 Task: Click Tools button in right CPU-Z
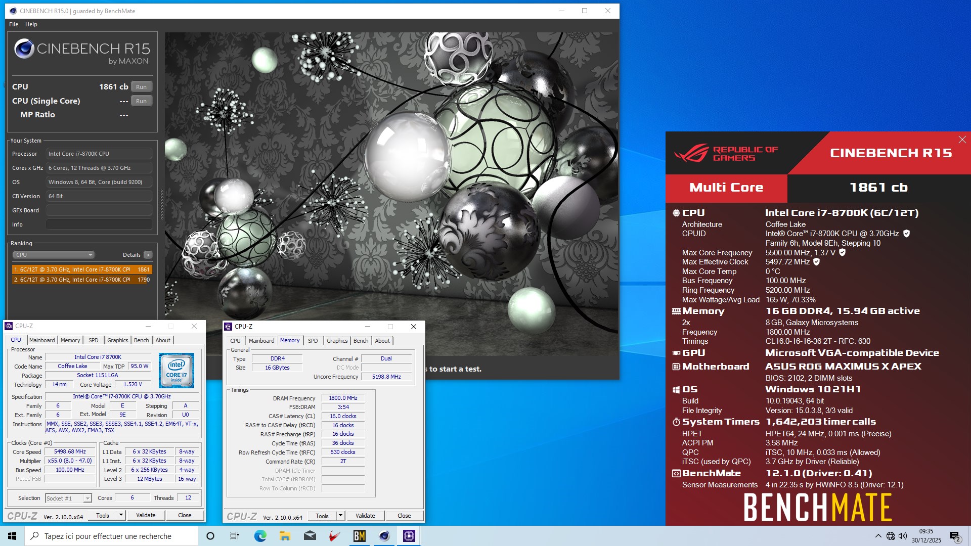[322, 516]
